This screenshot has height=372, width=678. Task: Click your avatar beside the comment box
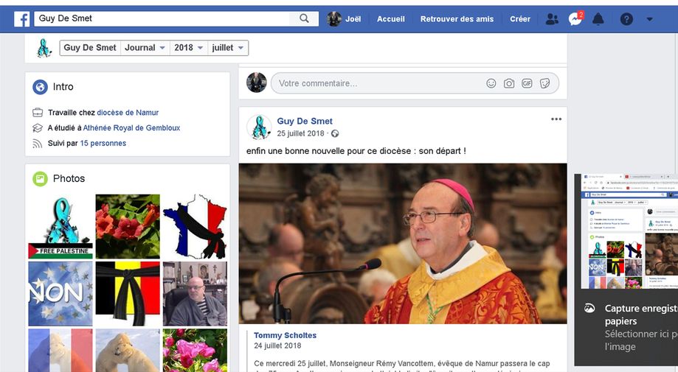pyautogui.click(x=257, y=83)
